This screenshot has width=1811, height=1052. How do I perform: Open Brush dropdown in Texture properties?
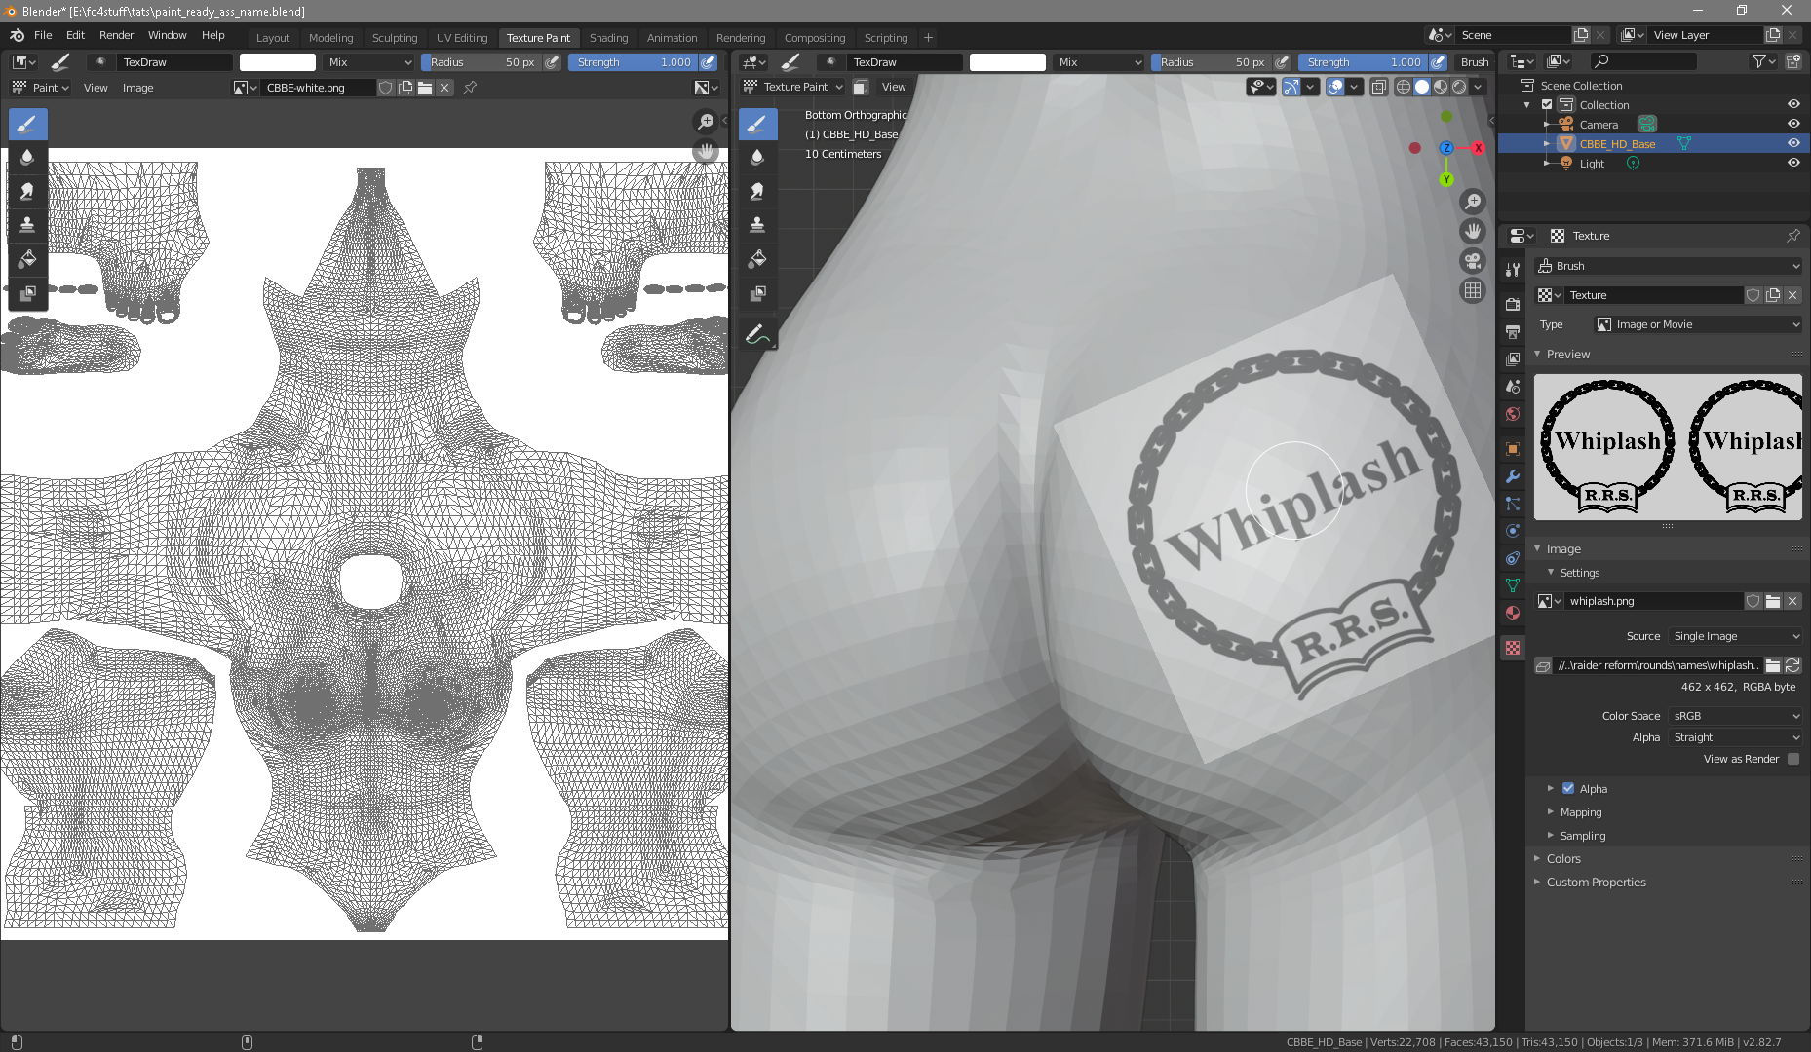point(1669,266)
